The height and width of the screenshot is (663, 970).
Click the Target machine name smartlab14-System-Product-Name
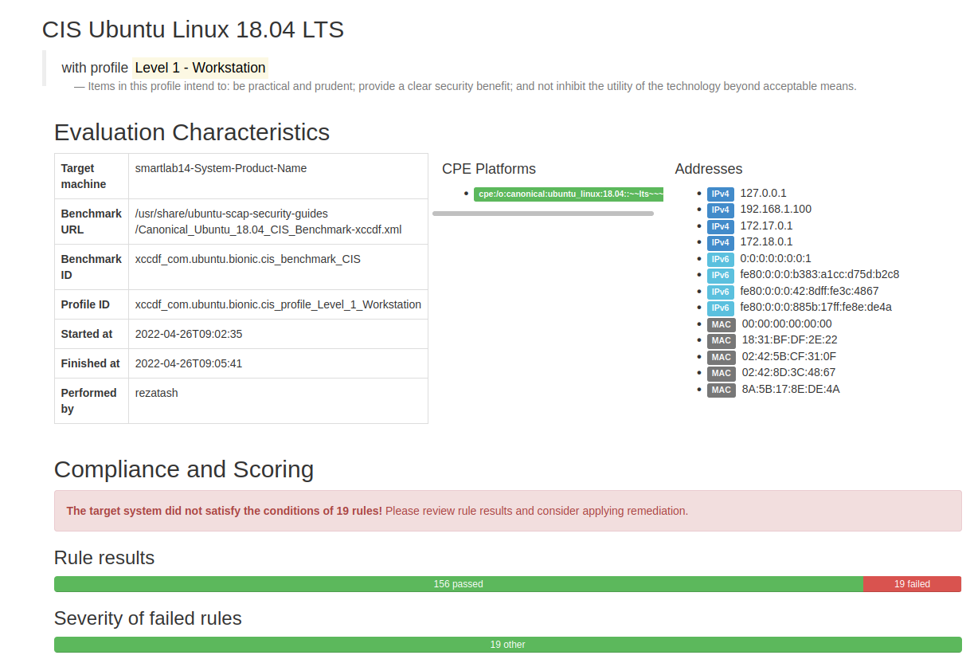pos(221,168)
